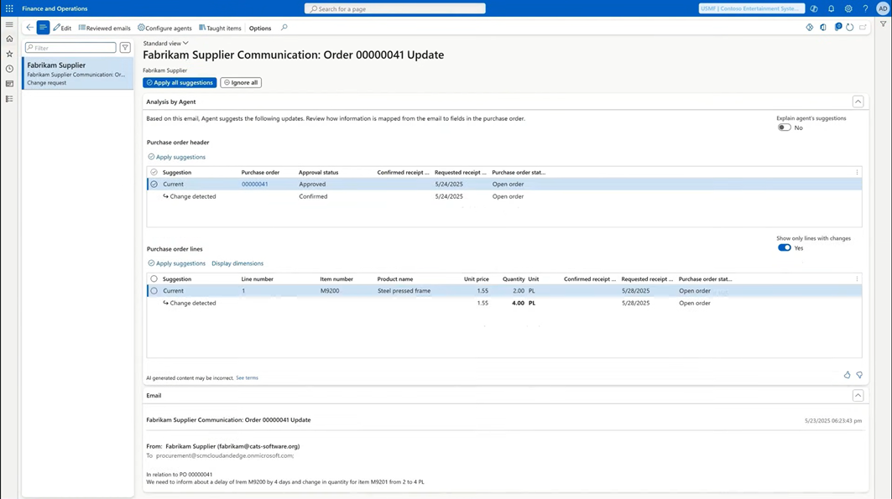Image resolution: width=892 pixels, height=499 pixels.
Task: Click the help question mark icon
Action: pyautogui.click(x=865, y=8)
